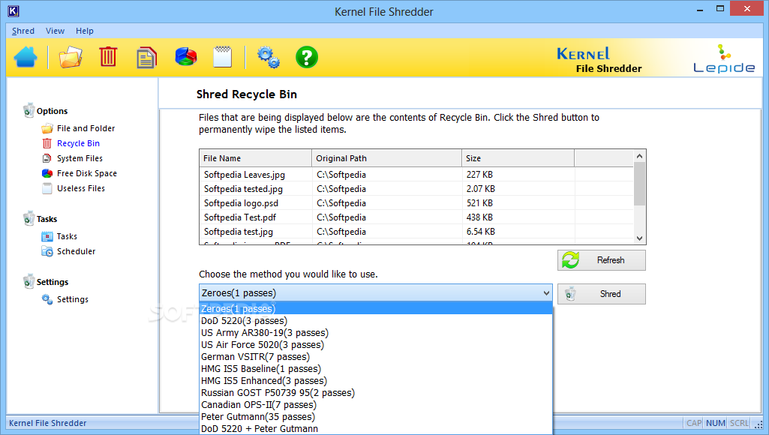
Task: Click file list scrollbar down arrow
Action: point(639,238)
